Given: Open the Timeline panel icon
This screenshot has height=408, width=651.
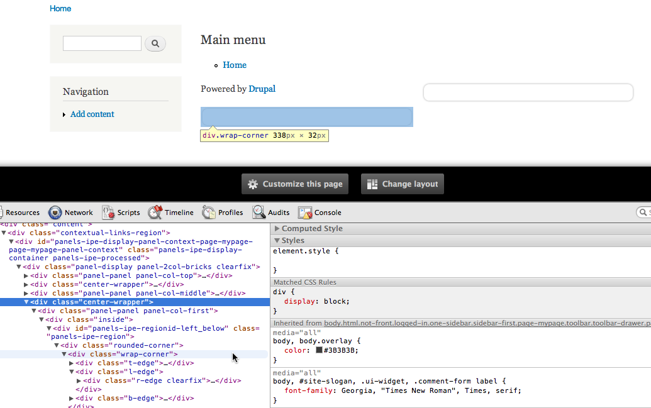Looking at the screenshot, I should pos(155,212).
